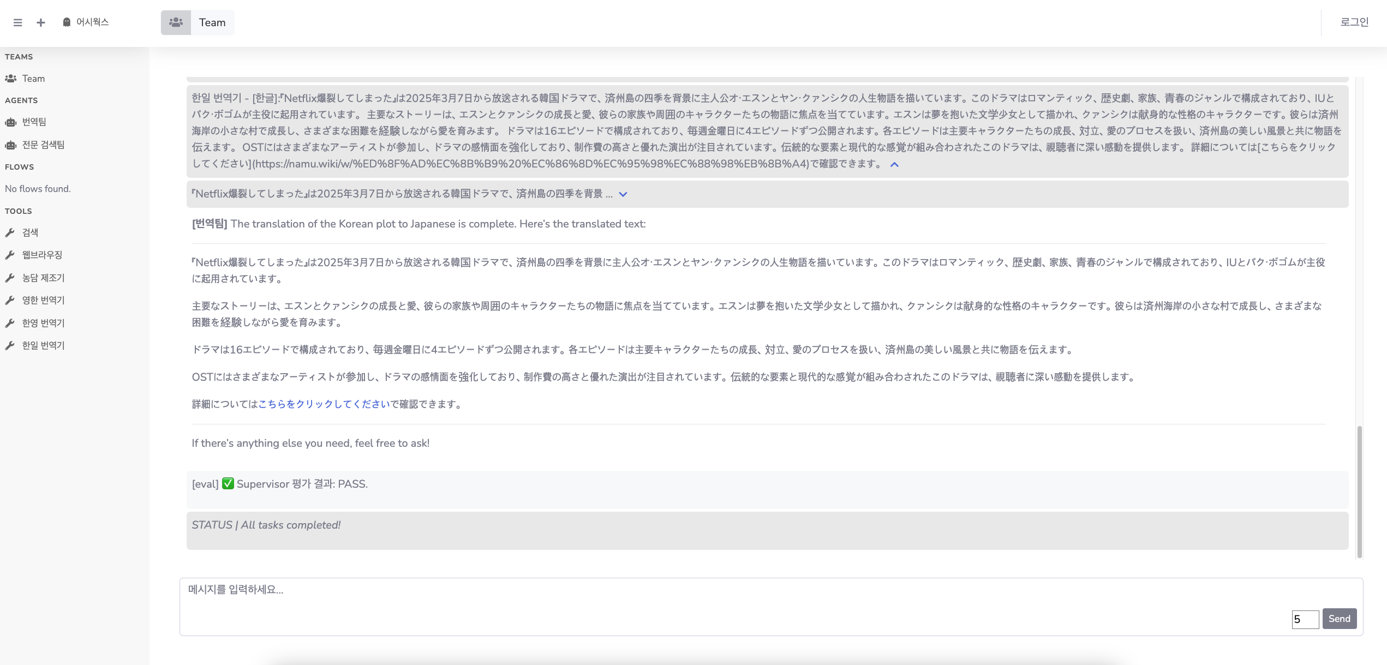Open the 웹브라우징 tool entry
Image resolution: width=1387 pixels, height=665 pixels.
[x=42, y=255]
